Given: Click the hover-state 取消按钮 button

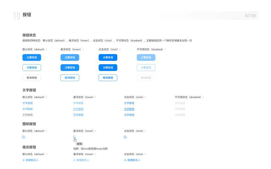Looking at the screenshot, I should [x=70, y=78].
